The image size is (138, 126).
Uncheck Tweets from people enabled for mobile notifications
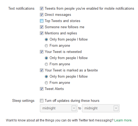click(42, 9)
